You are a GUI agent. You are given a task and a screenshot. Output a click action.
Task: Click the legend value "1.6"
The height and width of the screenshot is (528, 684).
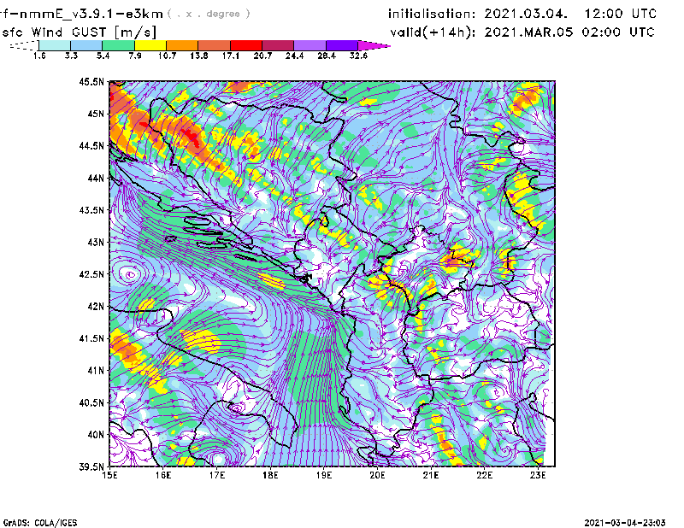pyautogui.click(x=39, y=56)
